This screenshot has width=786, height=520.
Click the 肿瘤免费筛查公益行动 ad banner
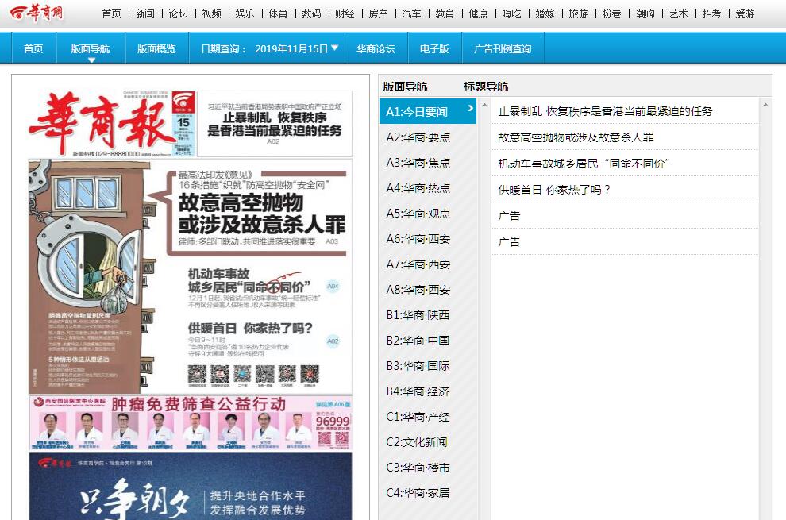tap(191, 422)
